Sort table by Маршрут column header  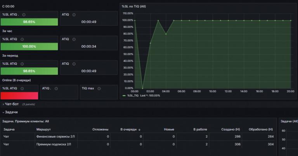[43, 129]
